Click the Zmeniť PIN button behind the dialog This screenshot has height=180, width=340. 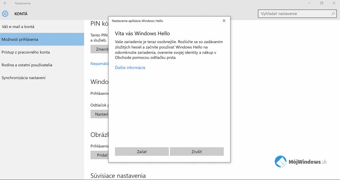100,49
